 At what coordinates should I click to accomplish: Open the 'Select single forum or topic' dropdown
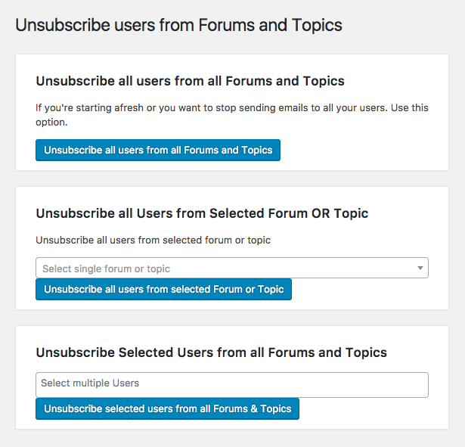232,268
